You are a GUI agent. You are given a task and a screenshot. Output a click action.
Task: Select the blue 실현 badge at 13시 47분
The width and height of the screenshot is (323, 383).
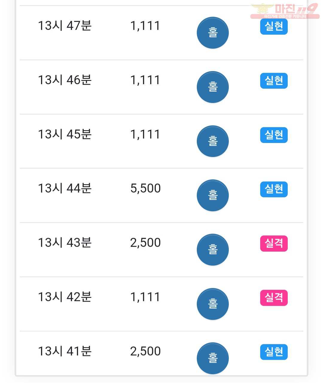coord(274,27)
